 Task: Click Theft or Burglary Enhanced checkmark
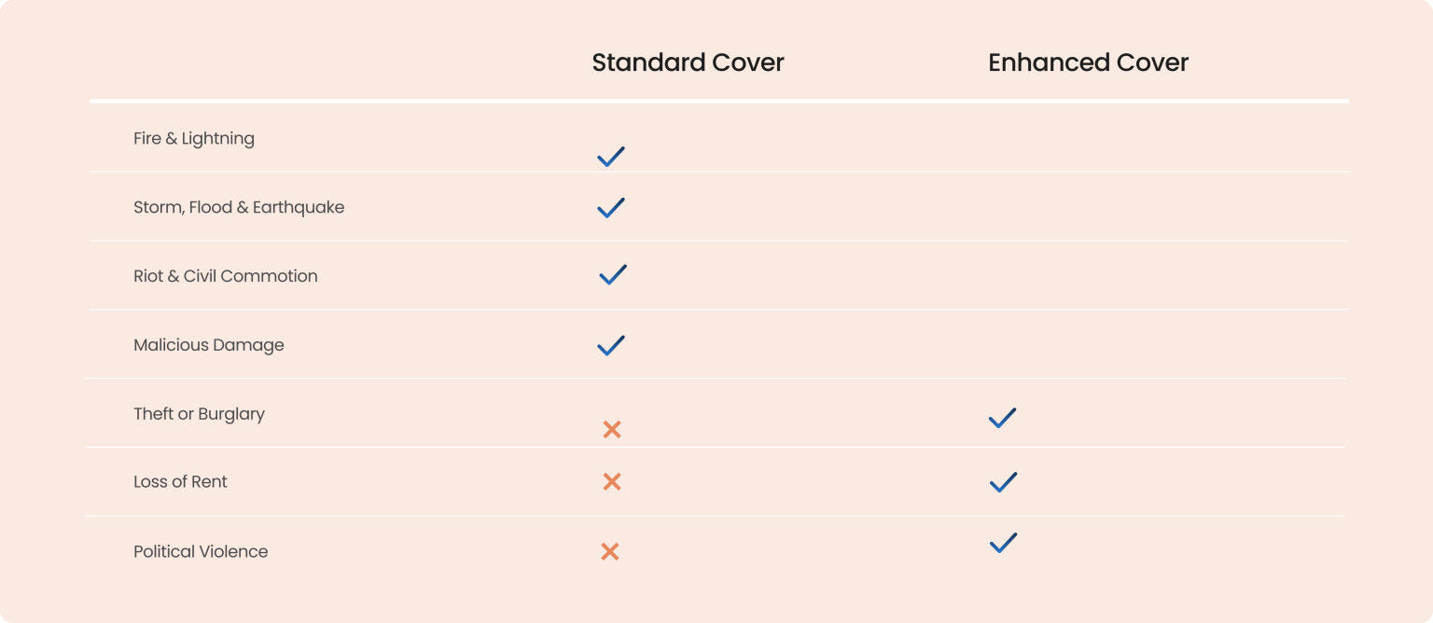pyautogui.click(x=1002, y=418)
